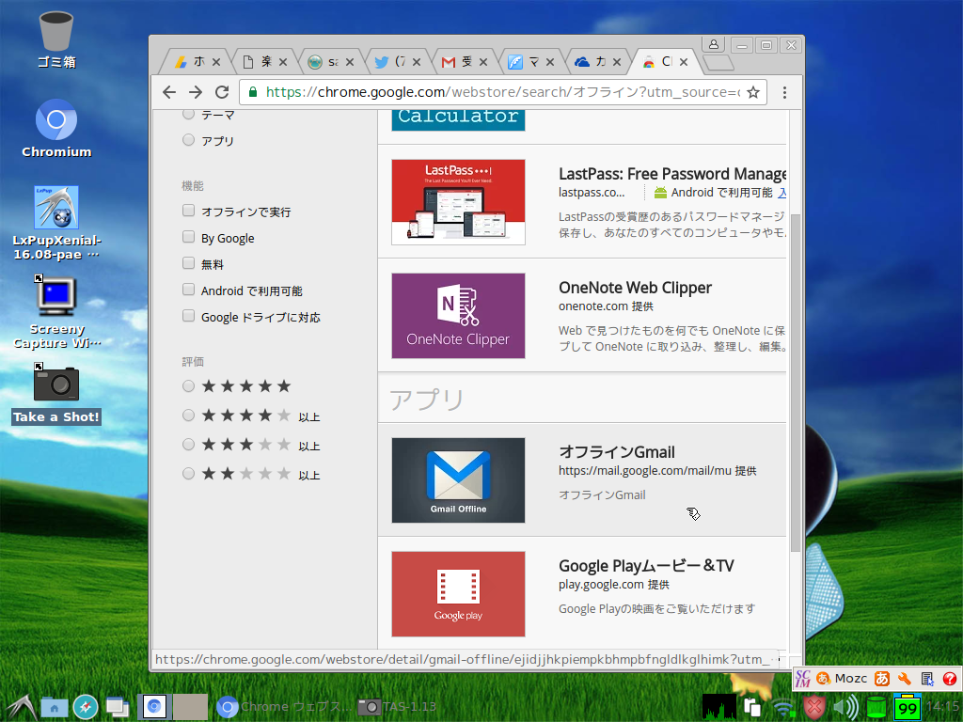Open Google Playムービー&TV title

tap(646, 566)
